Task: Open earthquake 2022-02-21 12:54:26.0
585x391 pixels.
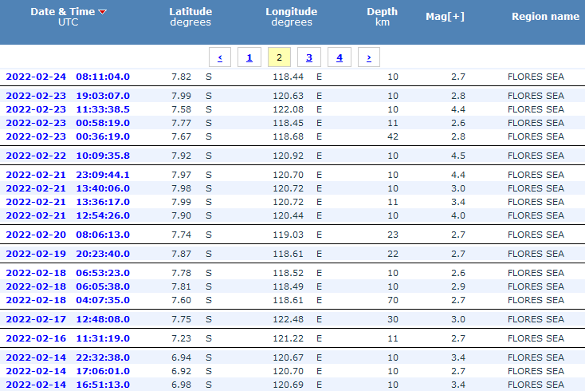Action: [x=68, y=215]
